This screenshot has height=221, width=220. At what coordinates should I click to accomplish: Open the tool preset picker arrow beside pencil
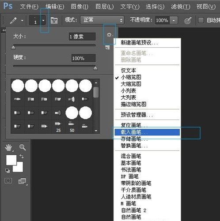coord(22,20)
